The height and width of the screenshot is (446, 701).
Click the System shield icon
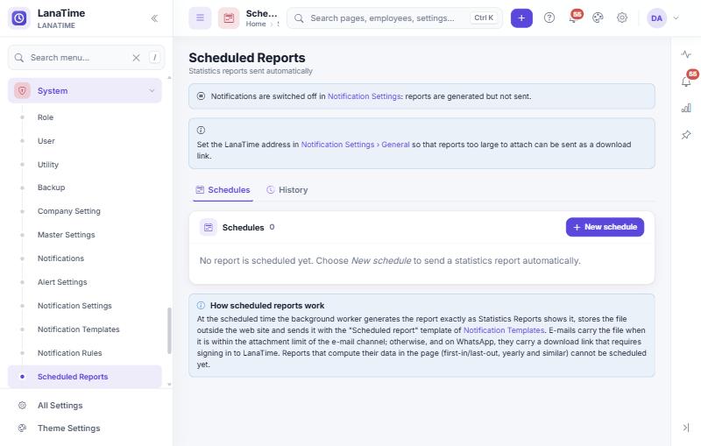coord(22,91)
